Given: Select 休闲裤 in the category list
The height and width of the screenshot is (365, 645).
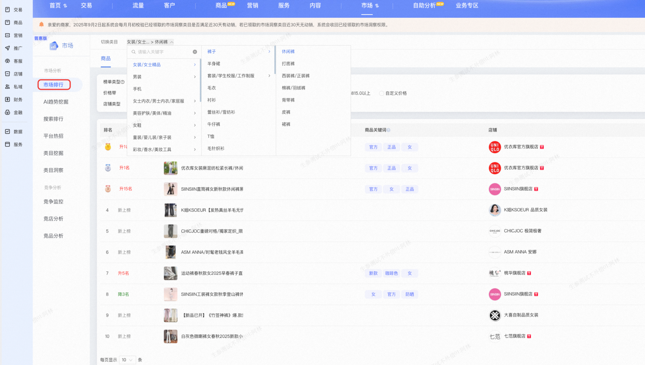Looking at the screenshot, I should (288, 51).
